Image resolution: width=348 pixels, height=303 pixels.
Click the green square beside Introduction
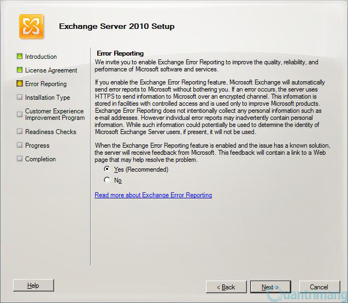20,56
